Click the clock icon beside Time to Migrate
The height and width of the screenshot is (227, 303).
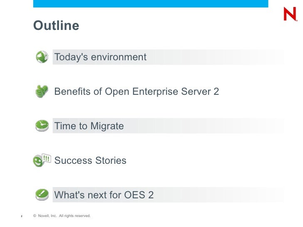click(x=42, y=126)
